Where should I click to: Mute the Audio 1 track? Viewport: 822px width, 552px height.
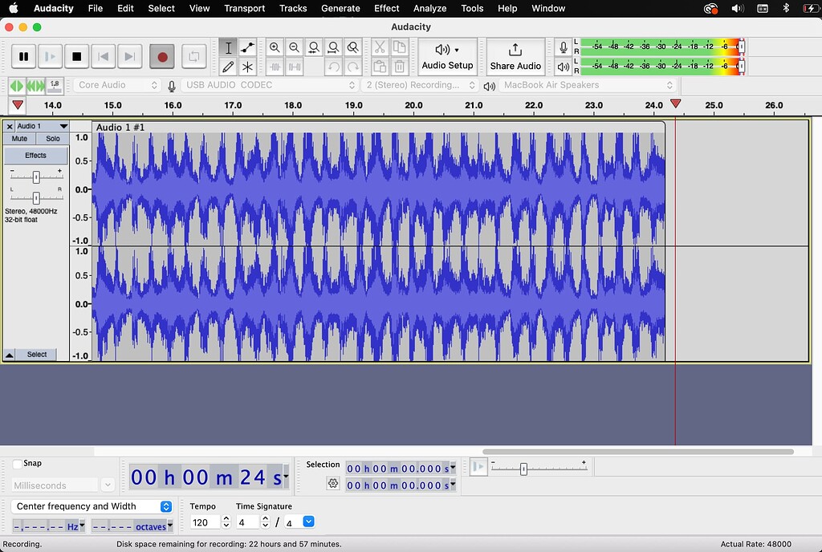[18, 138]
